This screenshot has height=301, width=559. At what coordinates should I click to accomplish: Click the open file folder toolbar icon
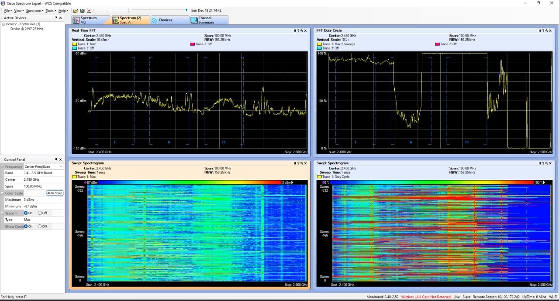click(76, 10)
